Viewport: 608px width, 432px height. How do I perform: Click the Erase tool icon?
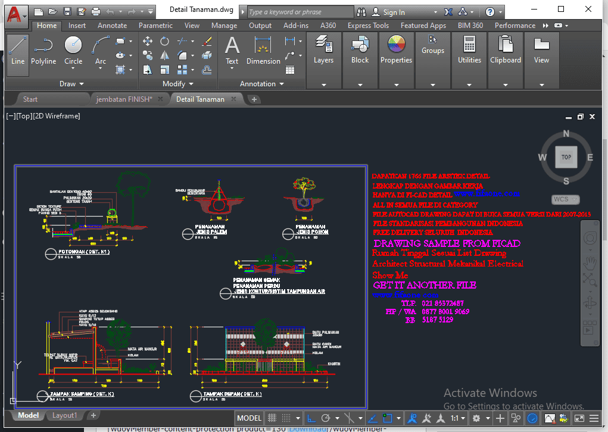click(x=207, y=41)
